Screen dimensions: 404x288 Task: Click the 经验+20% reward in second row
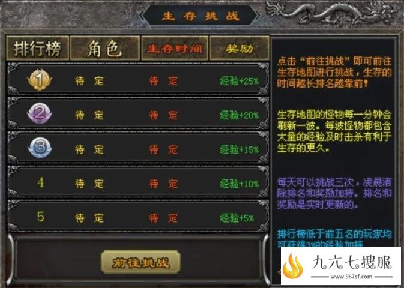coord(239,115)
